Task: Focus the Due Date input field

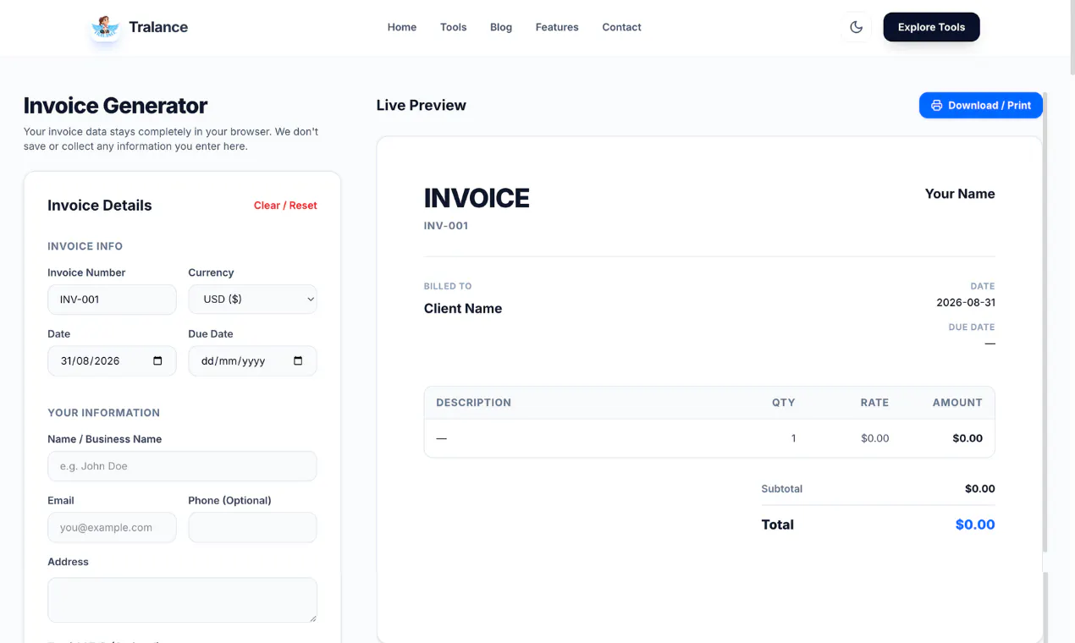Action: point(252,360)
